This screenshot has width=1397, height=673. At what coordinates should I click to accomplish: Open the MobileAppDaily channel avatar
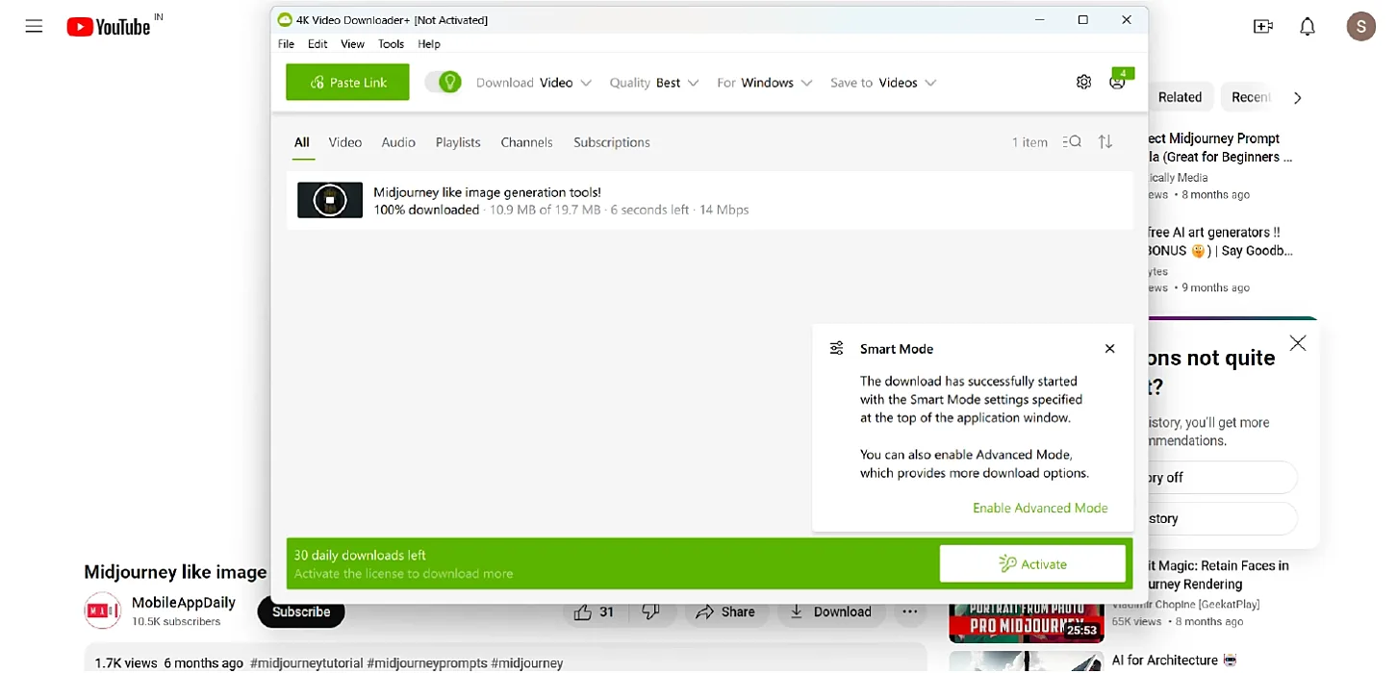point(102,611)
